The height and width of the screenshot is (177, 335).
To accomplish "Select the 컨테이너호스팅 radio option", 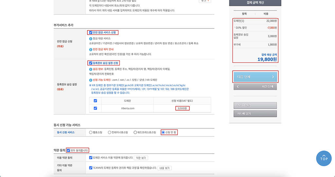I will pyautogui.click(x=109, y=133).
